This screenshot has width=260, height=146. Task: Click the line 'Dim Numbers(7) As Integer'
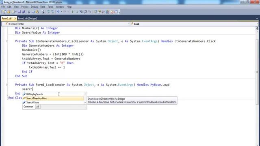coord(37,28)
